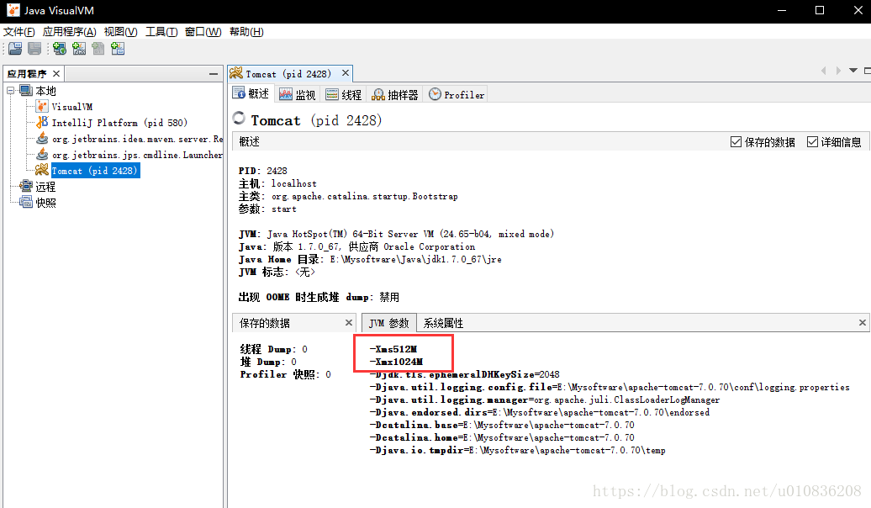Click the Local (本地) computer icon
This screenshot has height=508, width=871.
pos(26,90)
